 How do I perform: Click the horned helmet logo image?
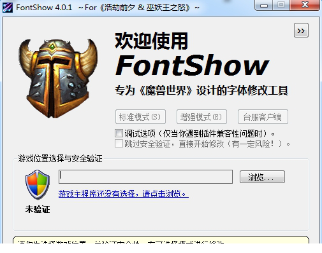tap(58, 78)
